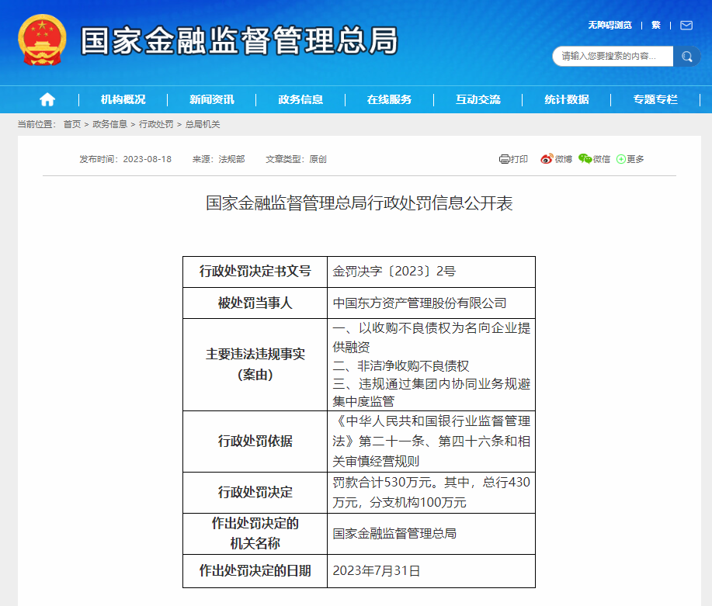The height and width of the screenshot is (606, 712).
Task: Click the source text 法规部
Action: coord(231,159)
